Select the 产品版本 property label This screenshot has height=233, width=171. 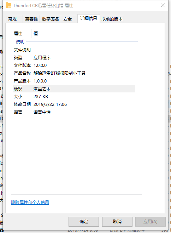point(22,81)
